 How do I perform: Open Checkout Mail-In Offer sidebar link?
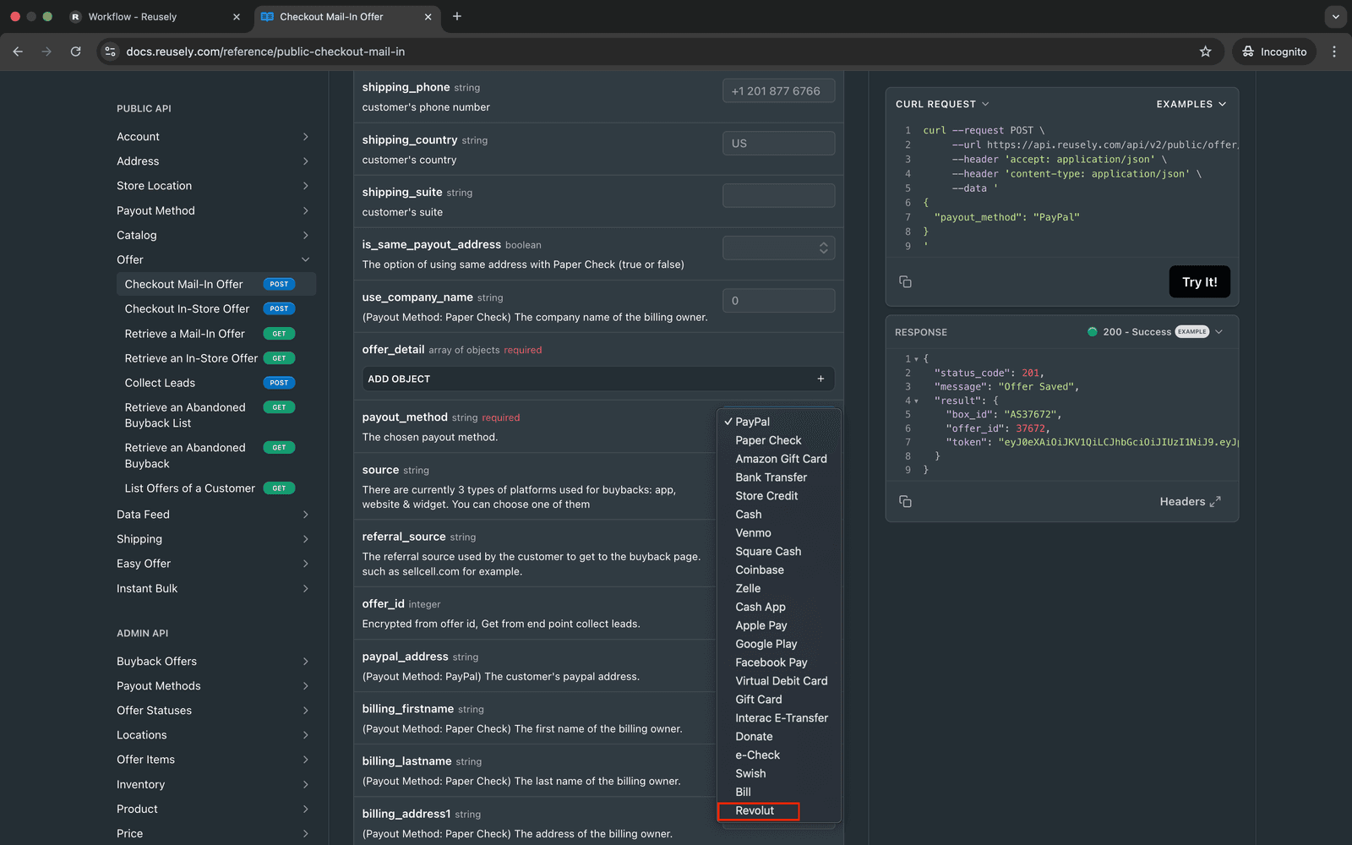coord(216,285)
